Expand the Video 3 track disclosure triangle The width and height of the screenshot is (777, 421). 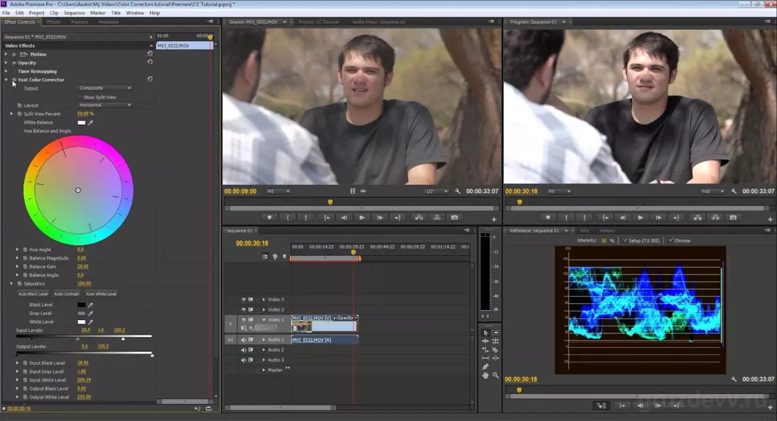coord(264,299)
